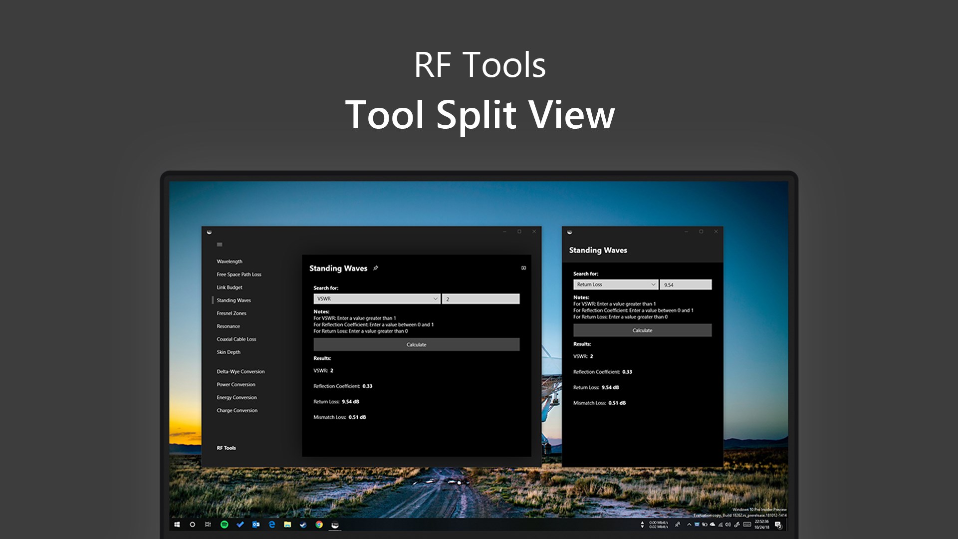Unpin the Standing Waves tool
The height and width of the screenshot is (539, 958).
376,268
